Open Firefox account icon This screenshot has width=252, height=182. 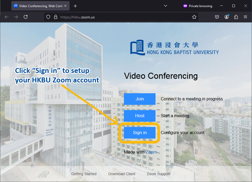click(x=226, y=17)
